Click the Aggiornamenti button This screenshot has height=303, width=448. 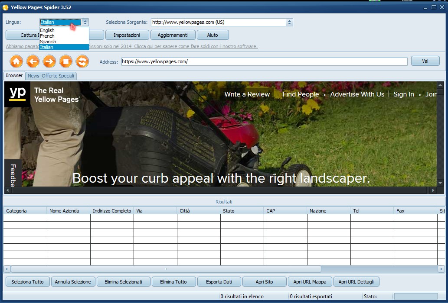[x=173, y=35]
